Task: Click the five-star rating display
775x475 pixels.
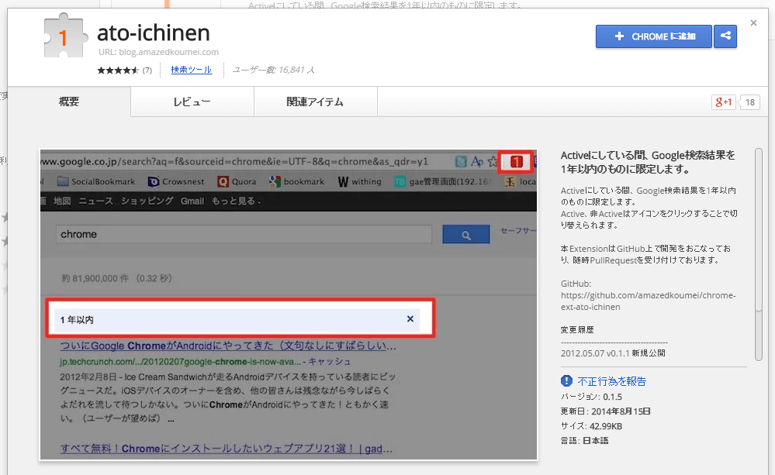Action: [x=118, y=70]
